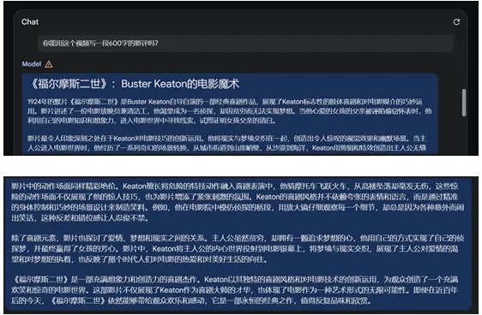Click the line 欢笑和惊奇的电影世界

234,290
